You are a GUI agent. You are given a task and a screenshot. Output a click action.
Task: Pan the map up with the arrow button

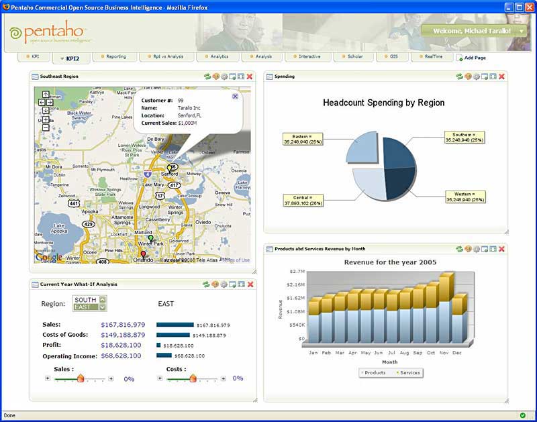[46, 95]
